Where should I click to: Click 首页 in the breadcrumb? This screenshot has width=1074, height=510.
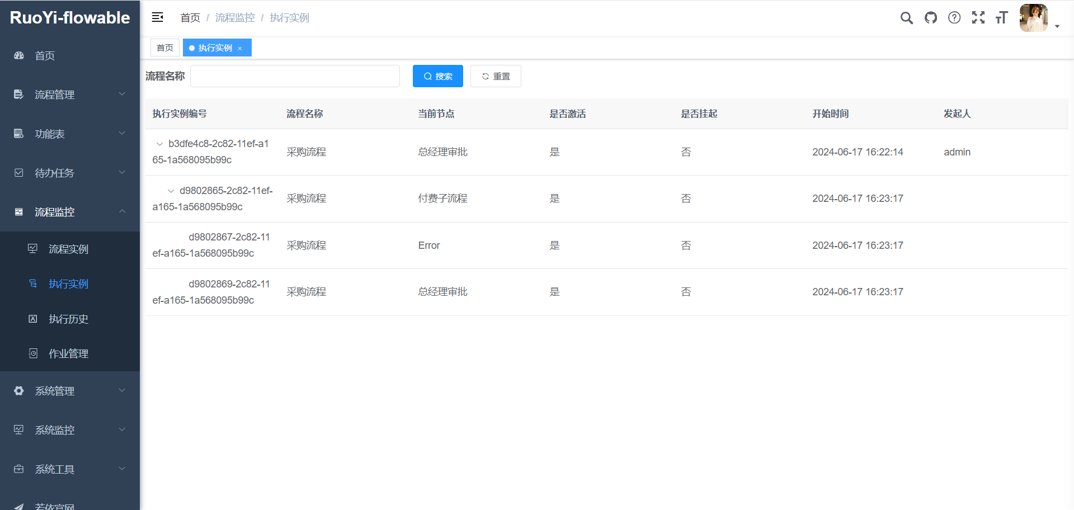pyautogui.click(x=190, y=18)
